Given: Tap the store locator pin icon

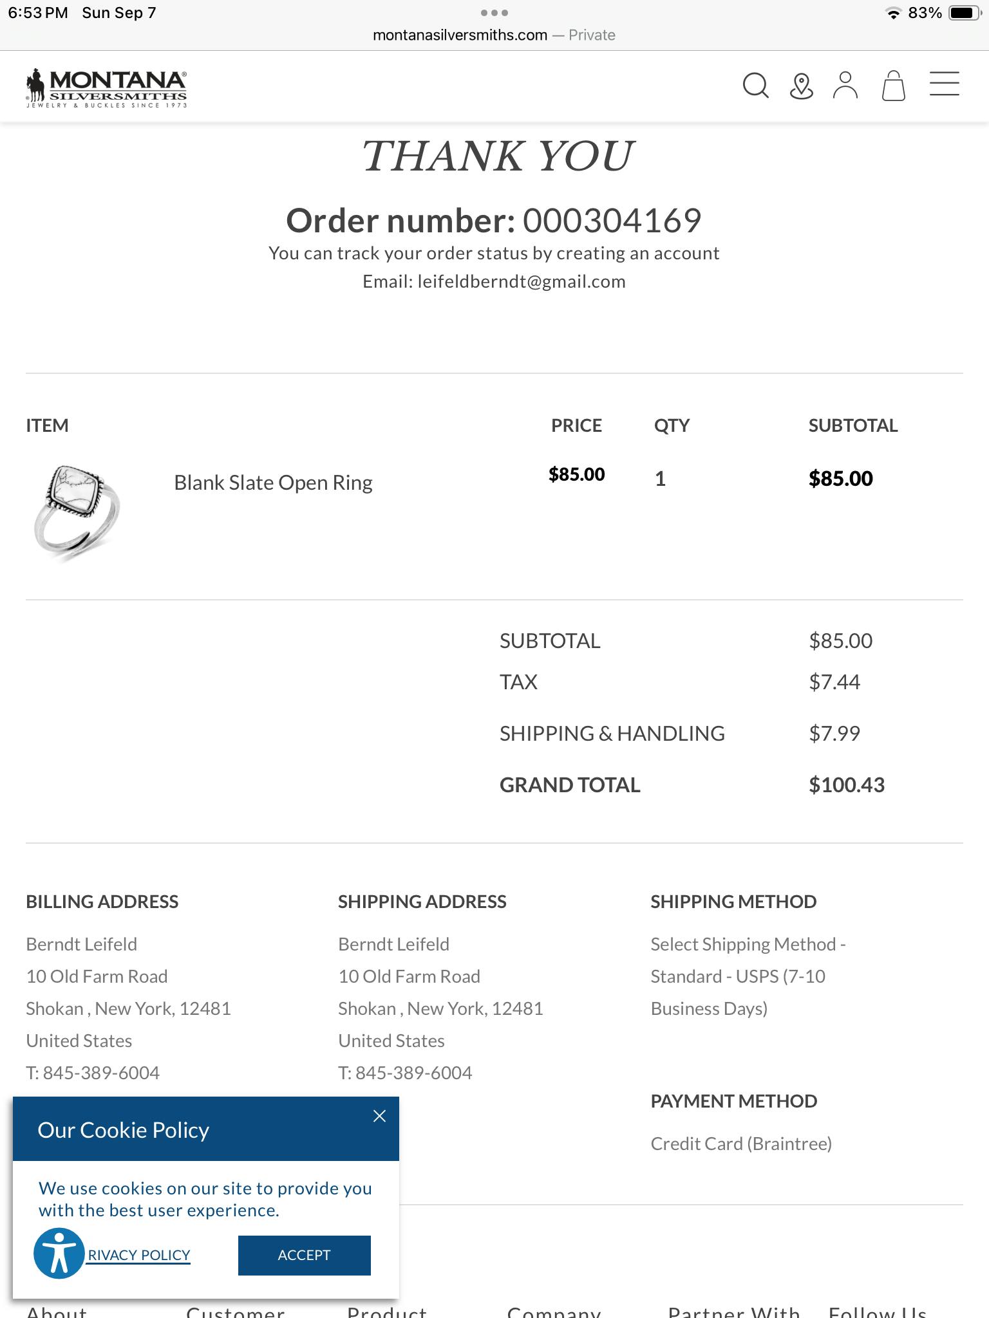Looking at the screenshot, I should tap(801, 86).
